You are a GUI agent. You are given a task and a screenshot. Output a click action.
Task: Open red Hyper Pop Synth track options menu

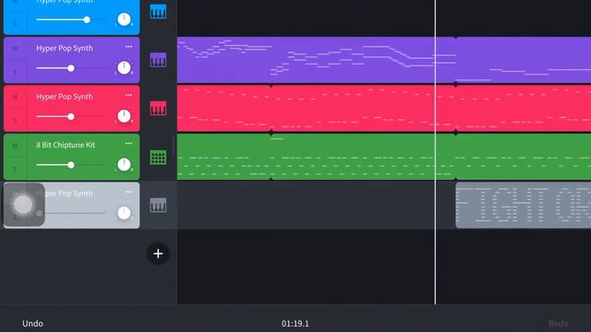pos(129,95)
